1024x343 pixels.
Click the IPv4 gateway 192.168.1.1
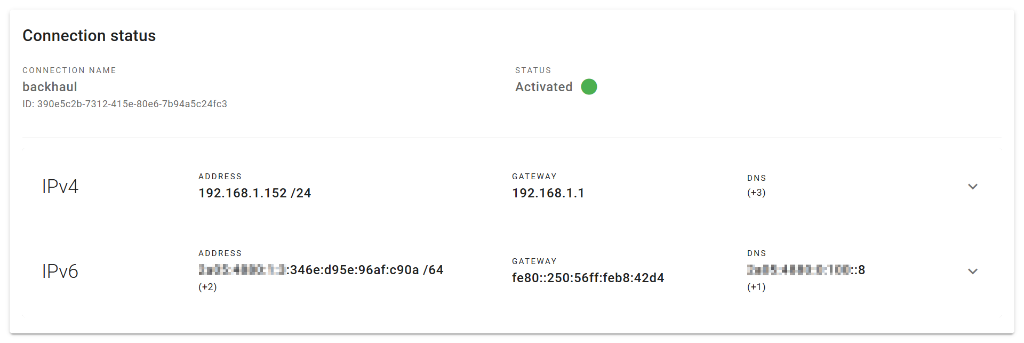click(548, 193)
